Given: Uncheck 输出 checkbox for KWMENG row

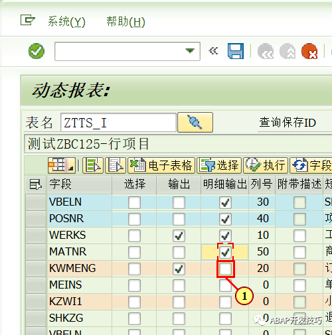Looking at the screenshot, I should [179, 269].
